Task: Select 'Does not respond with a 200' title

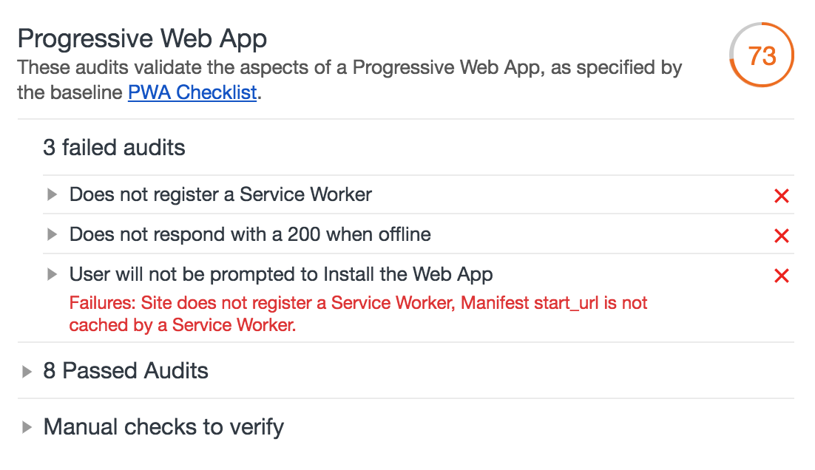Action: (x=250, y=234)
